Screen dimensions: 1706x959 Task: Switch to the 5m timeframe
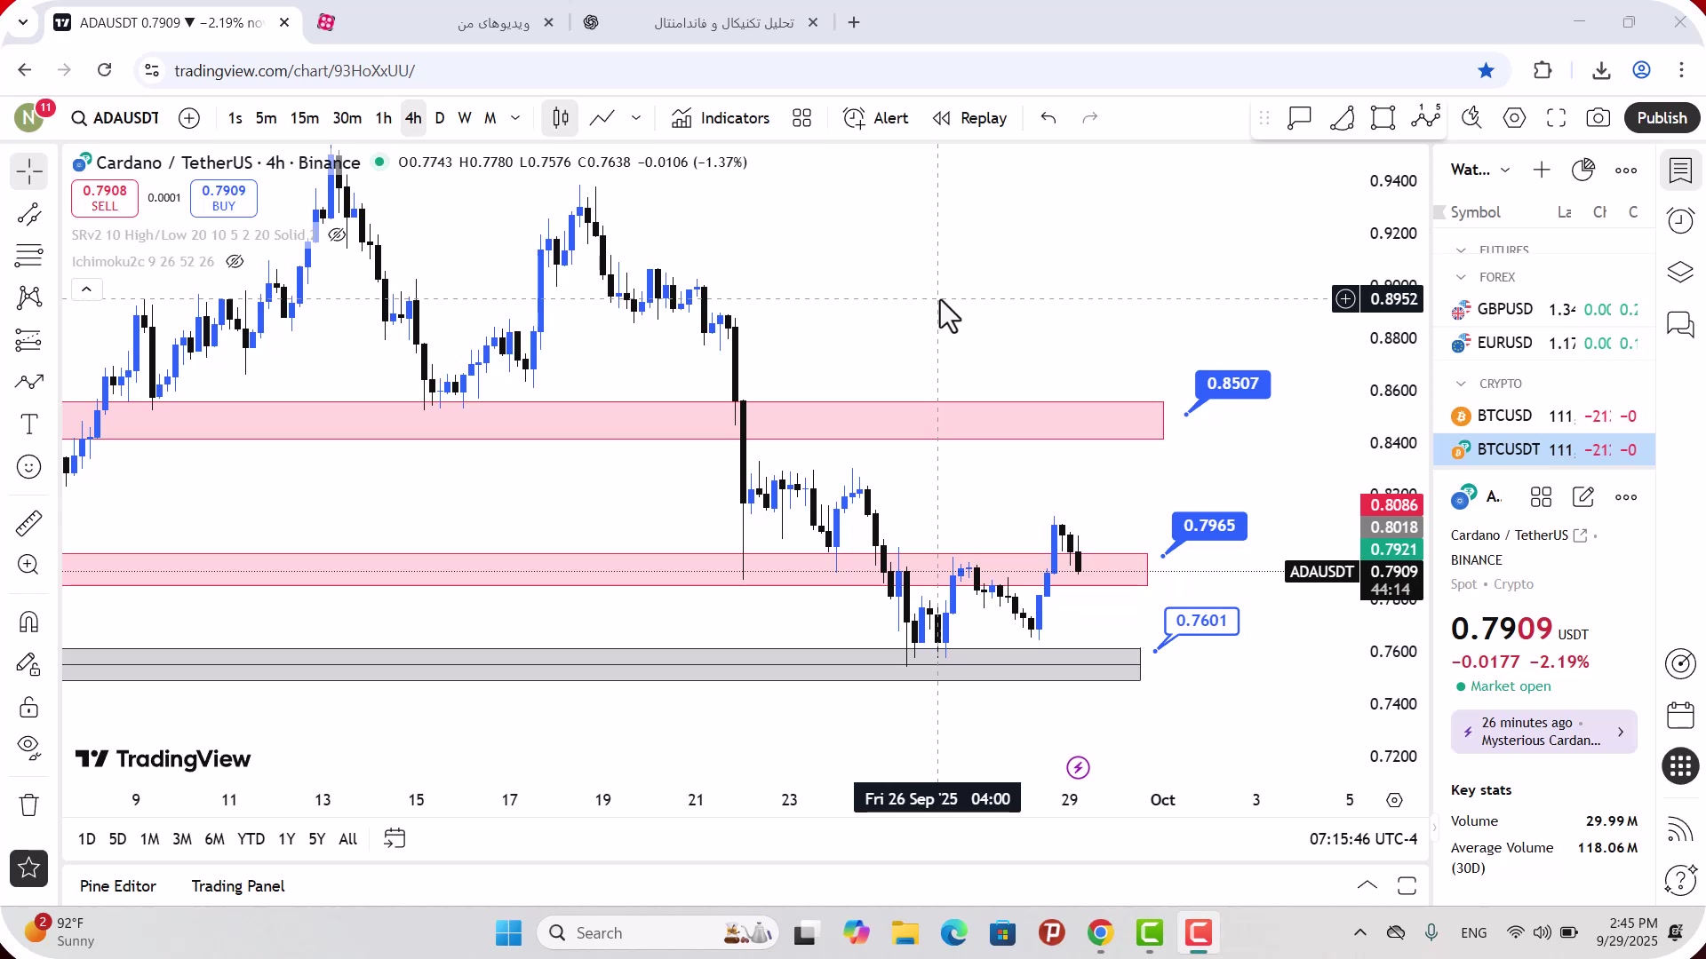[266, 118]
